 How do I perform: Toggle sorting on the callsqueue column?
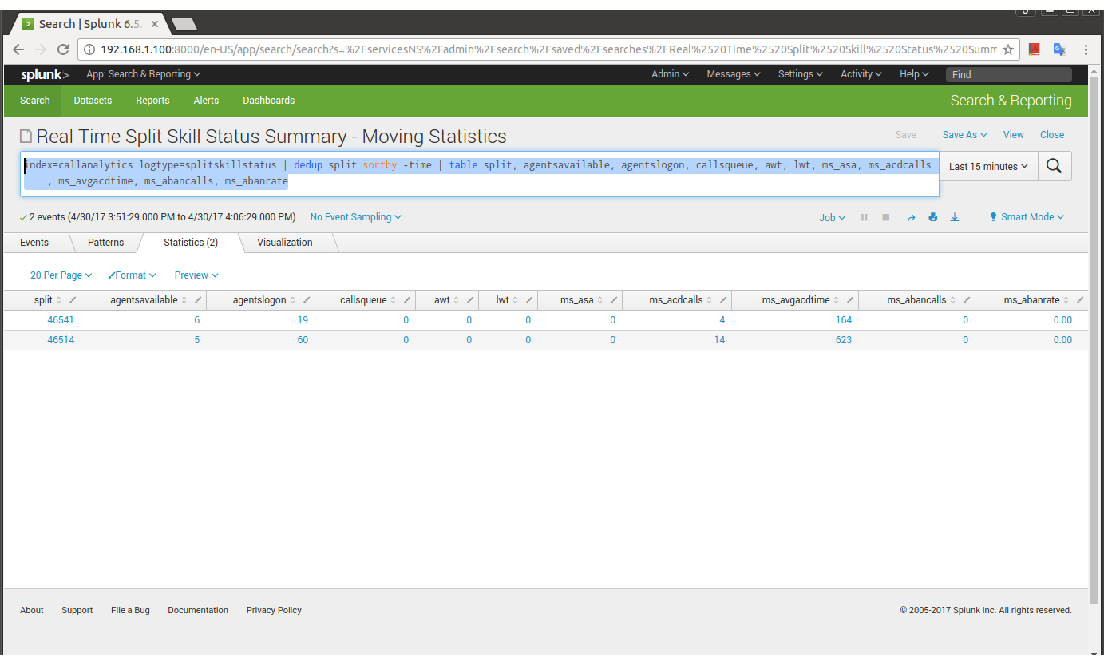click(x=363, y=300)
